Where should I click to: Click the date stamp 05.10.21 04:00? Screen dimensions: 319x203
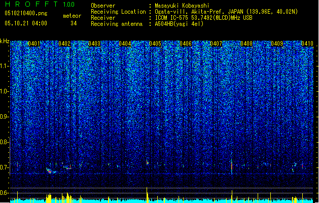[x=26, y=23]
